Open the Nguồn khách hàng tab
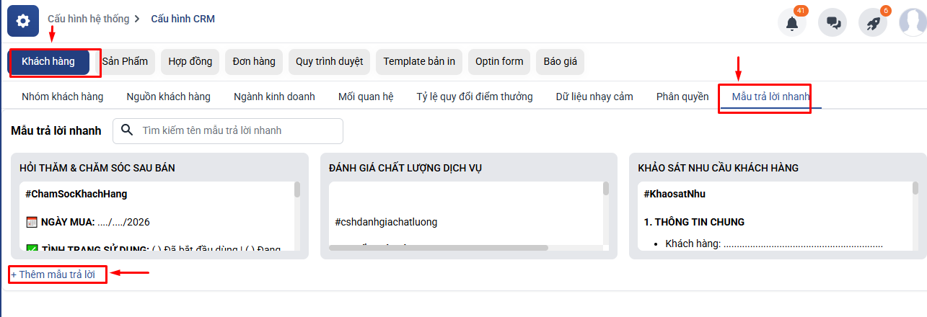The width and height of the screenshot is (927, 317). [168, 97]
